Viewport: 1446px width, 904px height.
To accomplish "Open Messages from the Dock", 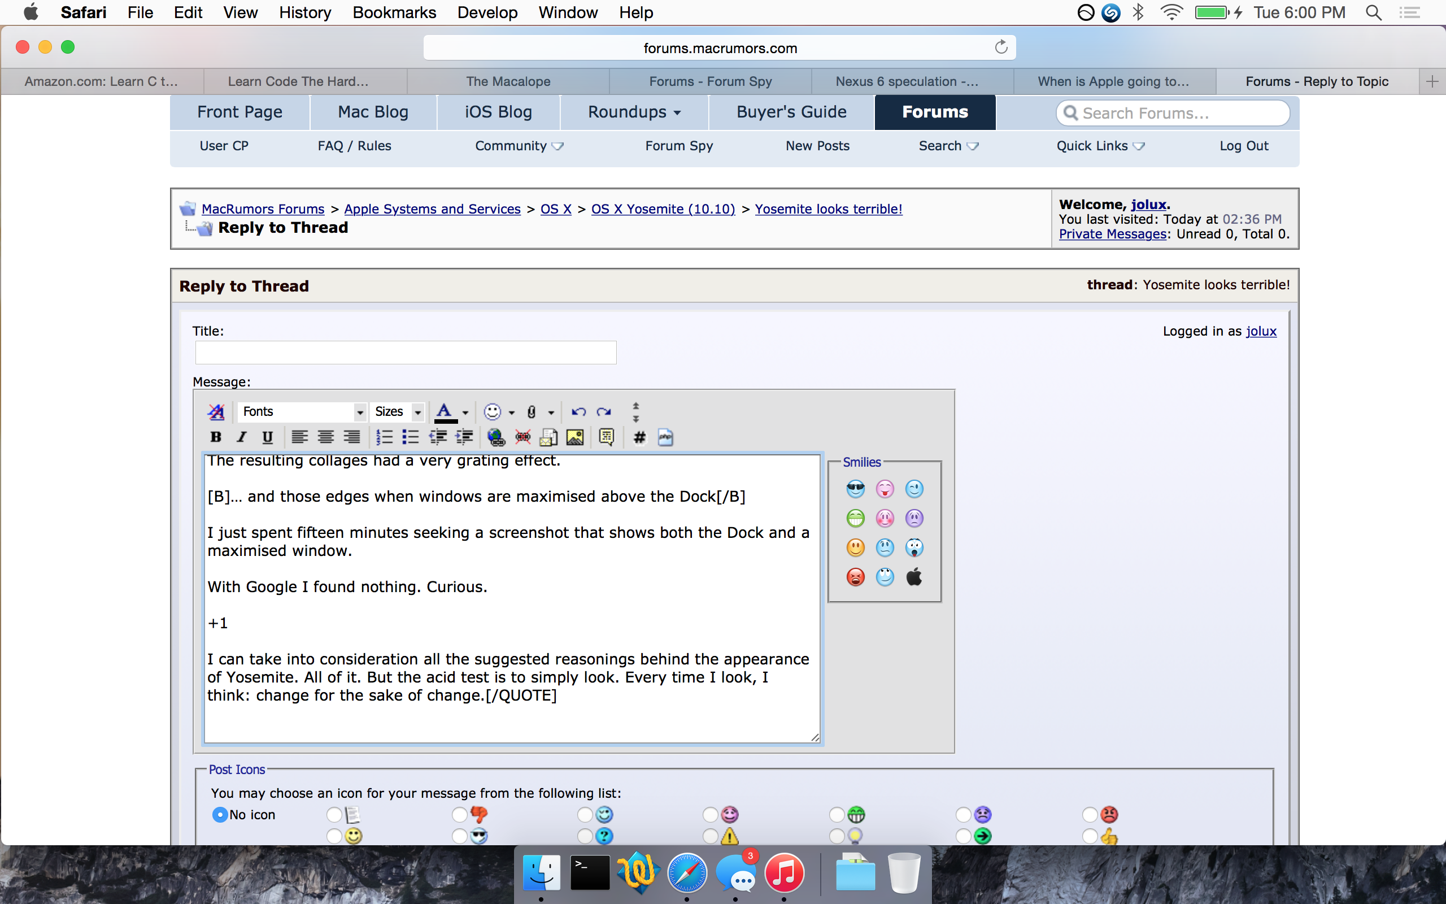I will click(x=735, y=873).
